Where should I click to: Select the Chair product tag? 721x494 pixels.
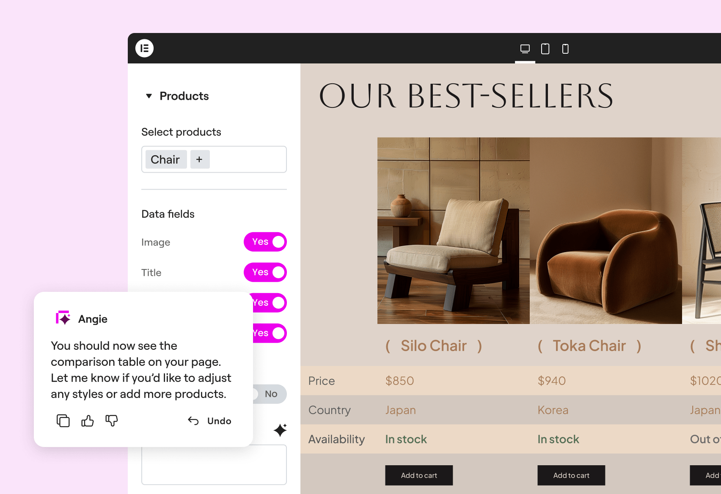(x=166, y=159)
